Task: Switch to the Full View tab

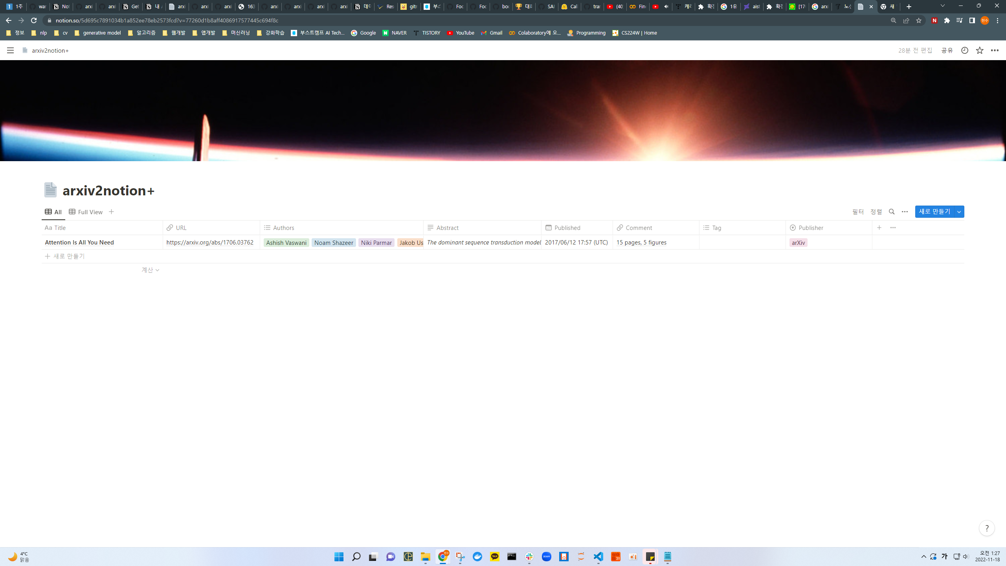Action: pyautogui.click(x=86, y=212)
